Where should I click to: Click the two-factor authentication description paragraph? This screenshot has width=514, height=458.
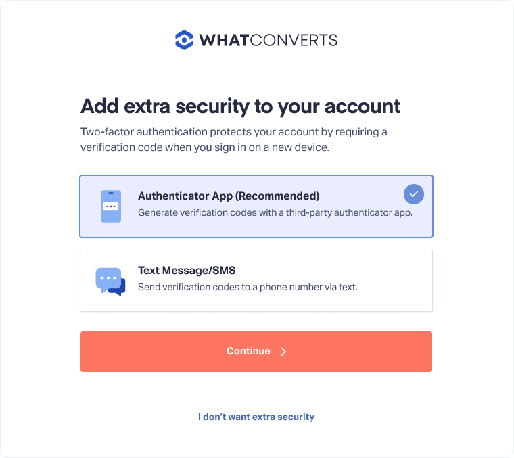234,139
